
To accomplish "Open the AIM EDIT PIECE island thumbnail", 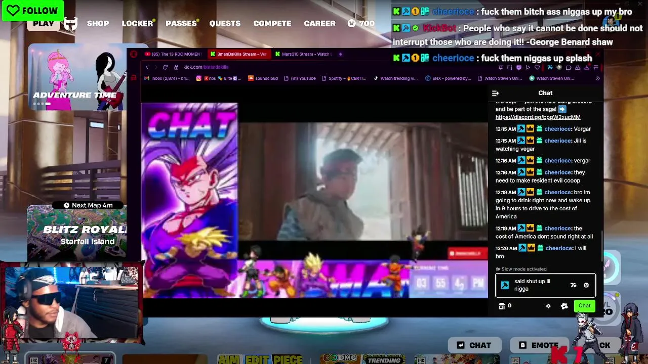I will 260,359.
